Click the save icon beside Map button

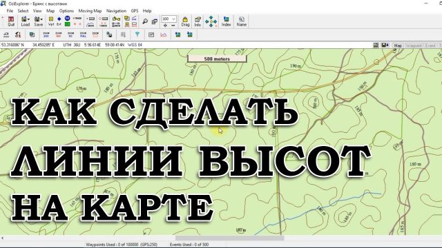[x=385, y=45]
